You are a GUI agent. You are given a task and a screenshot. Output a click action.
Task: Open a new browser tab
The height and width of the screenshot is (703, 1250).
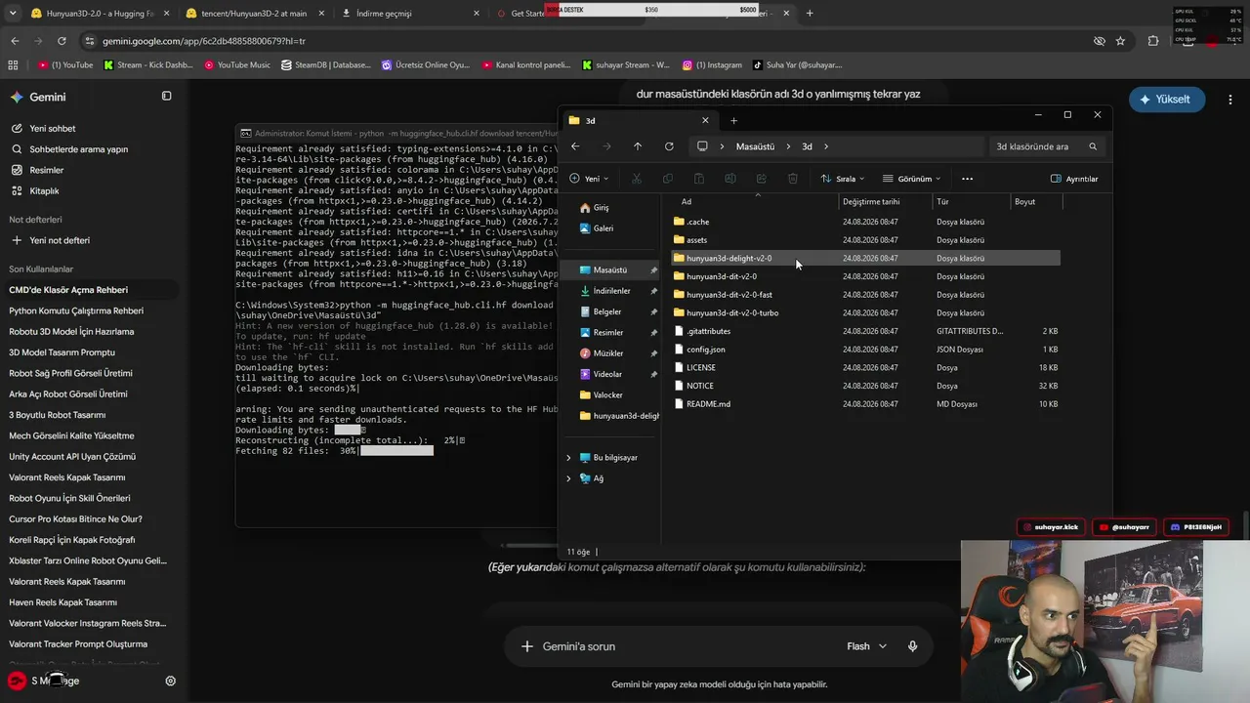810,14
